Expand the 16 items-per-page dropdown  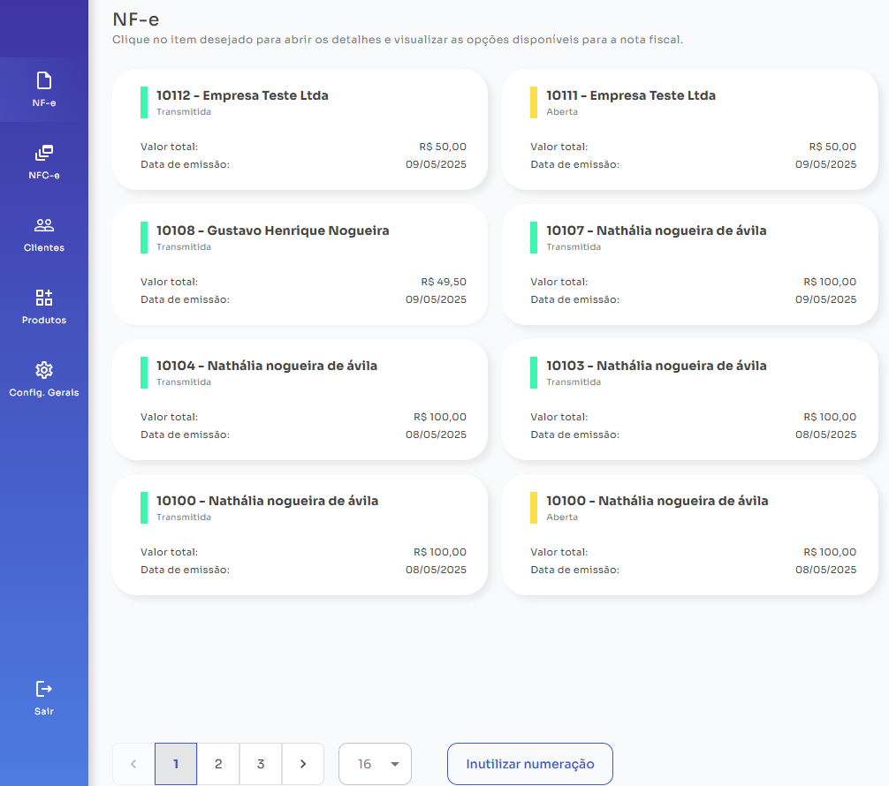pos(375,764)
